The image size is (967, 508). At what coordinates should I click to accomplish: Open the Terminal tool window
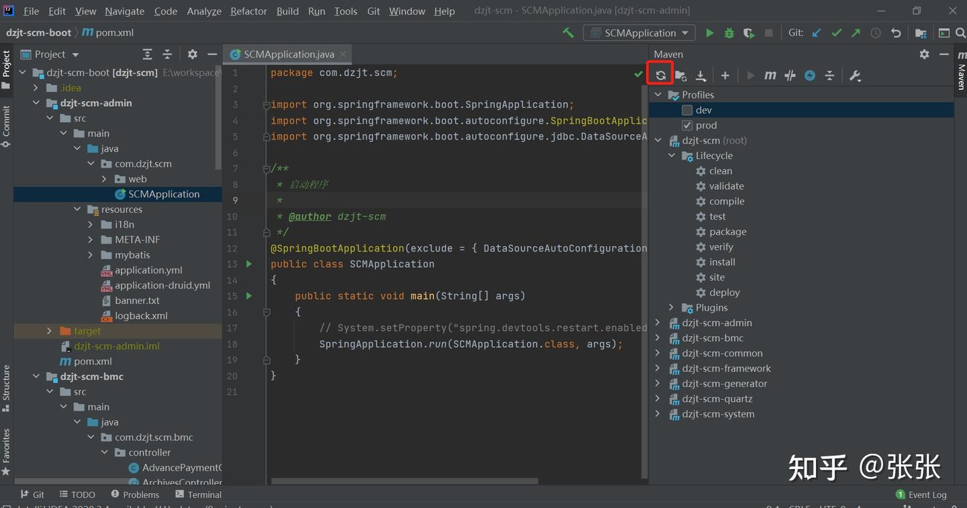198,495
